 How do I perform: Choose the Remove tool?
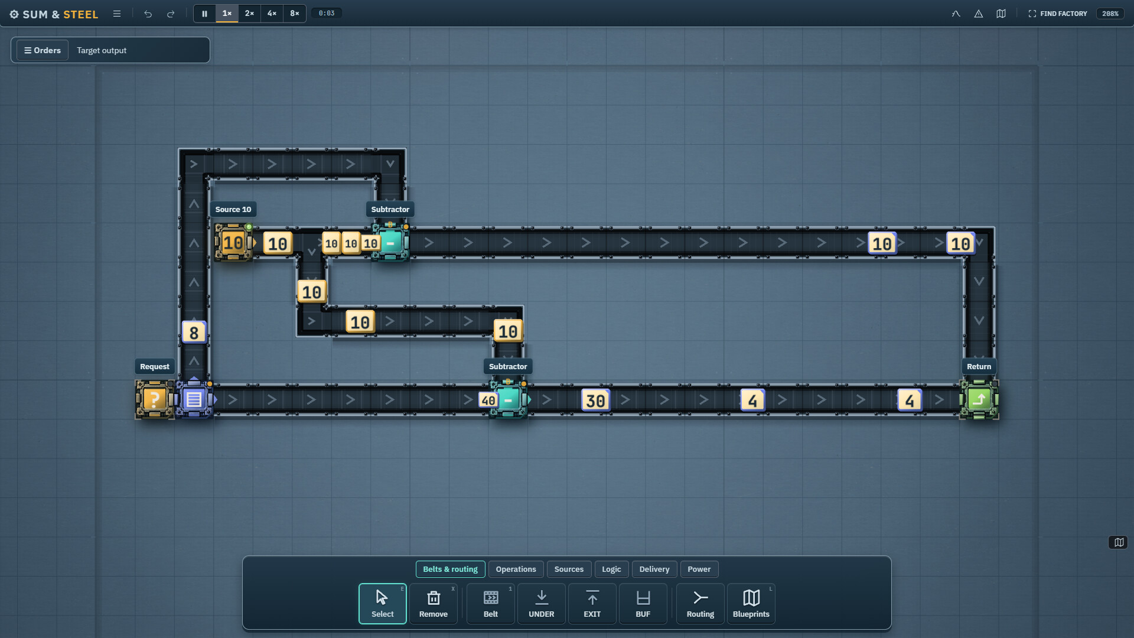coord(434,604)
